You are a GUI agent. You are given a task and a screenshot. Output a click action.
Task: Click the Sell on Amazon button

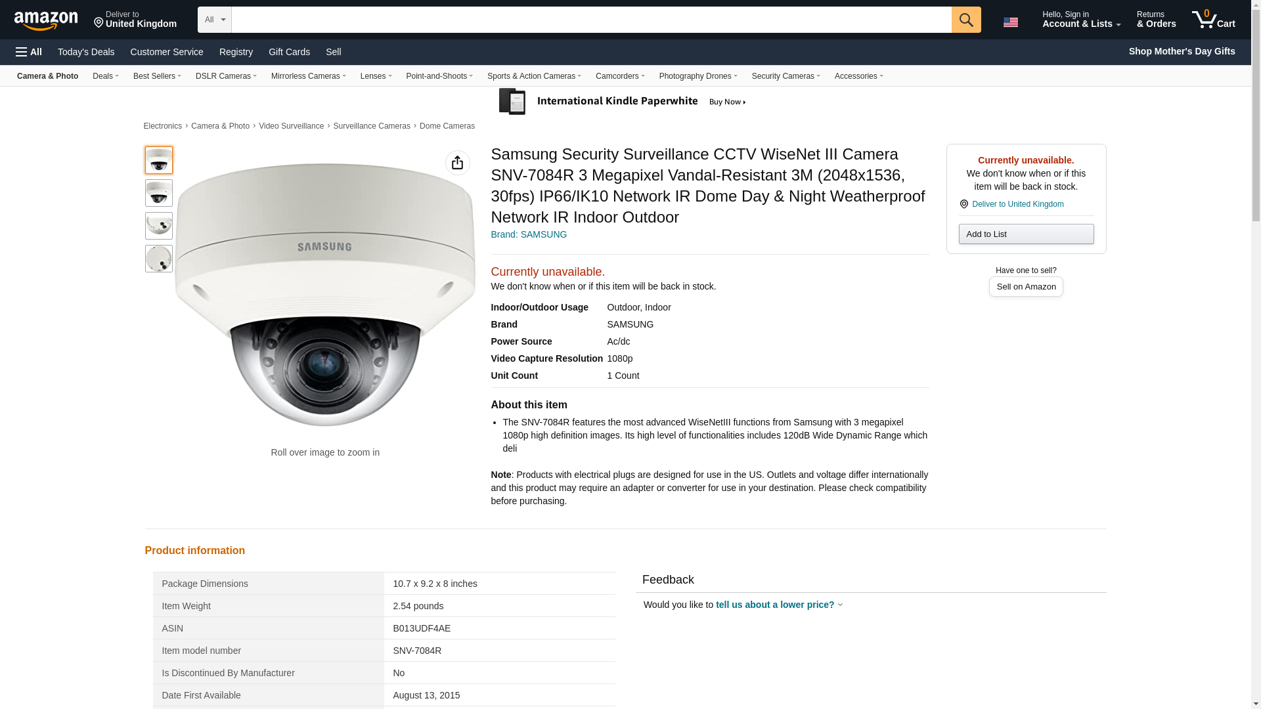pos(1025,287)
